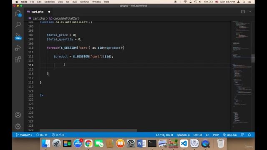Open the Notification Center icon
Viewport: 267px width, 150px height.
pos(249,2)
